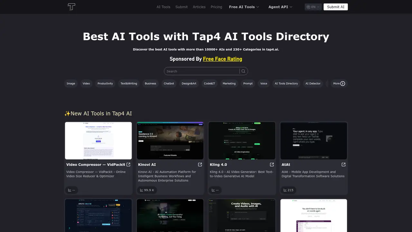Select the Marketing category chip
Viewport: 412px width, 232px height.
point(229,83)
